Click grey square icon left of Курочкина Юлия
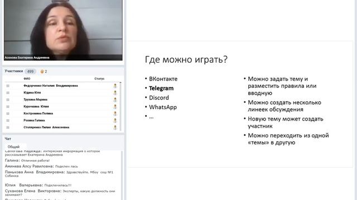The height and width of the screenshot is (200, 357). 8,107
